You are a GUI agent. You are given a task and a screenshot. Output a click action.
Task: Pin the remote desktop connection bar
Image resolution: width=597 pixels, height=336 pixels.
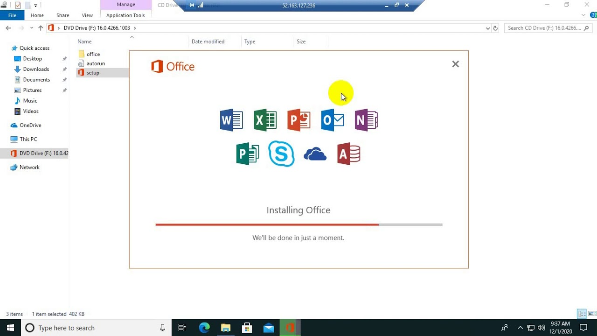192,5
